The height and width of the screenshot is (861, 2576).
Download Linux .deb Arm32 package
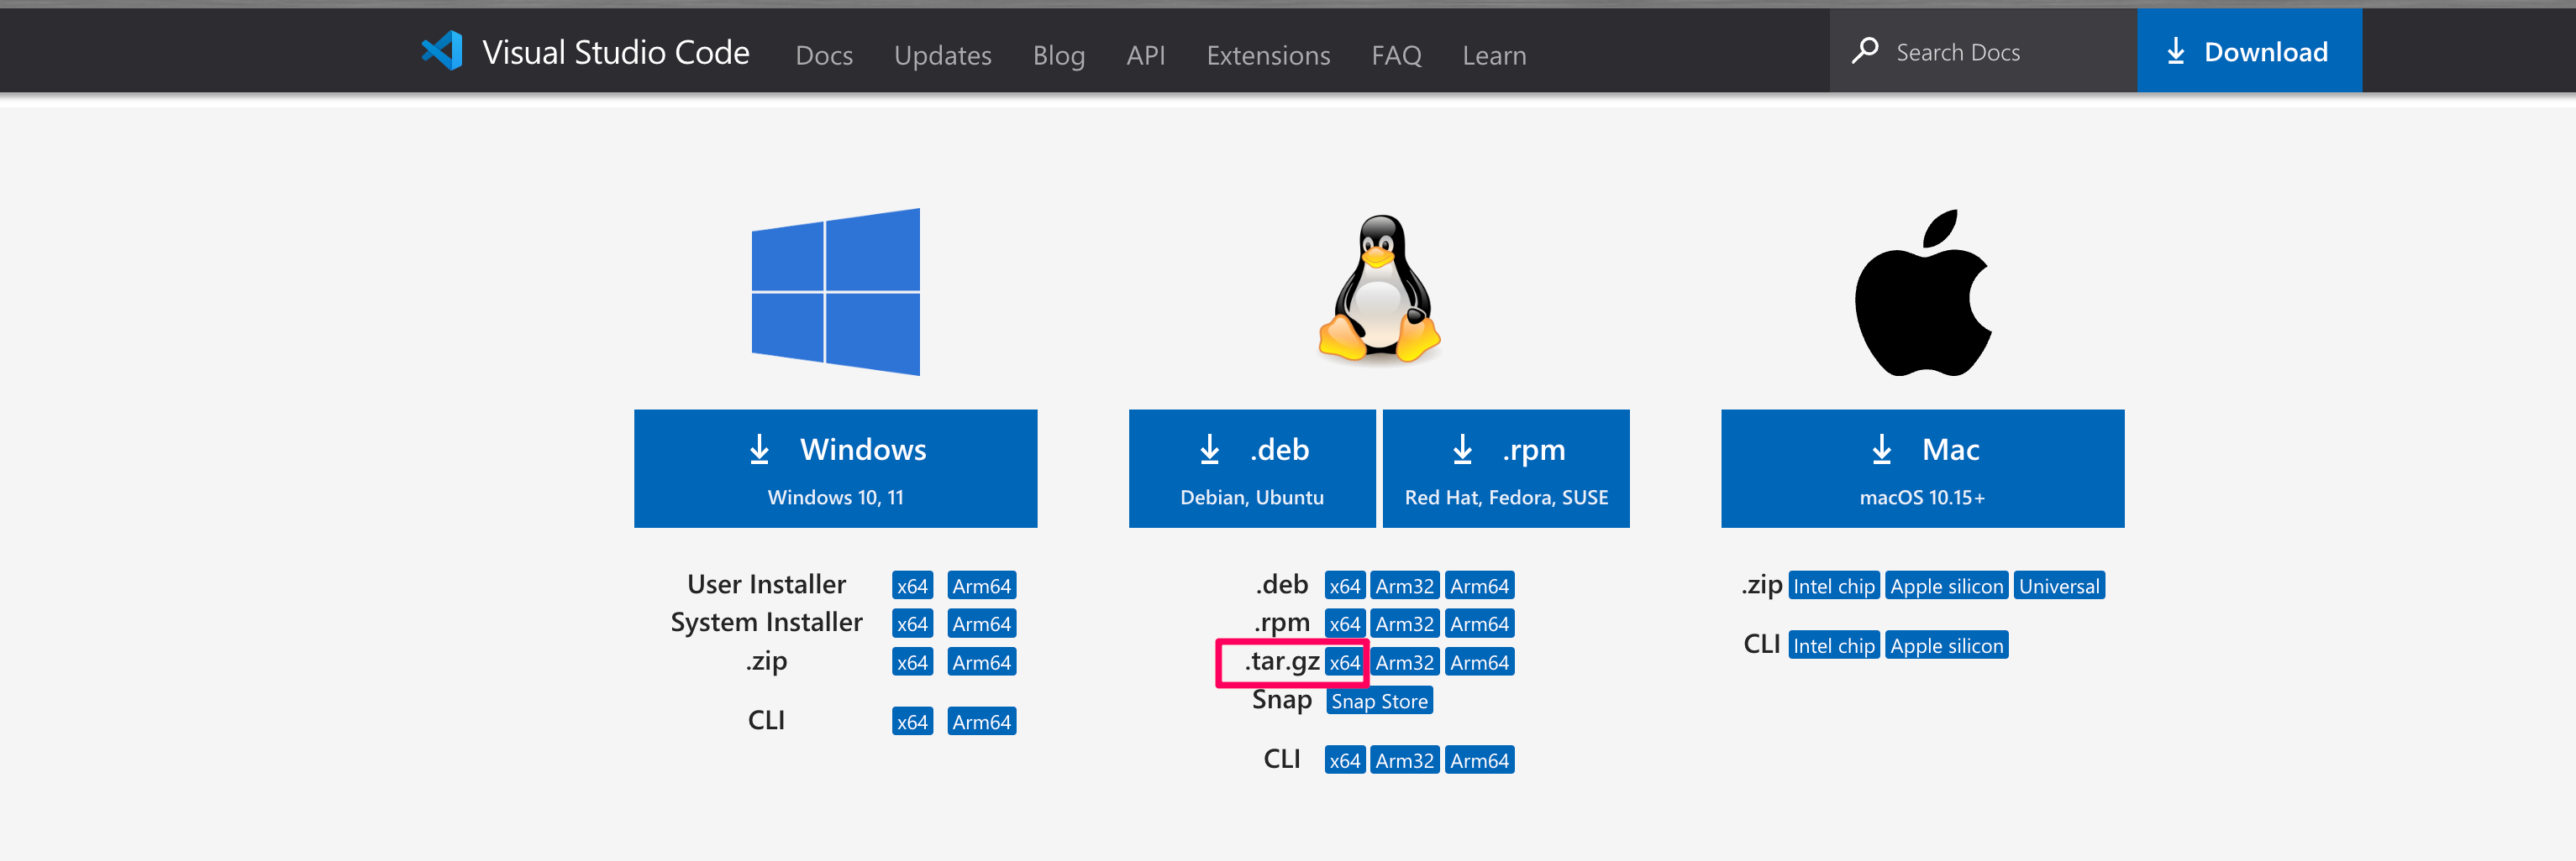pyautogui.click(x=1405, y=585)
